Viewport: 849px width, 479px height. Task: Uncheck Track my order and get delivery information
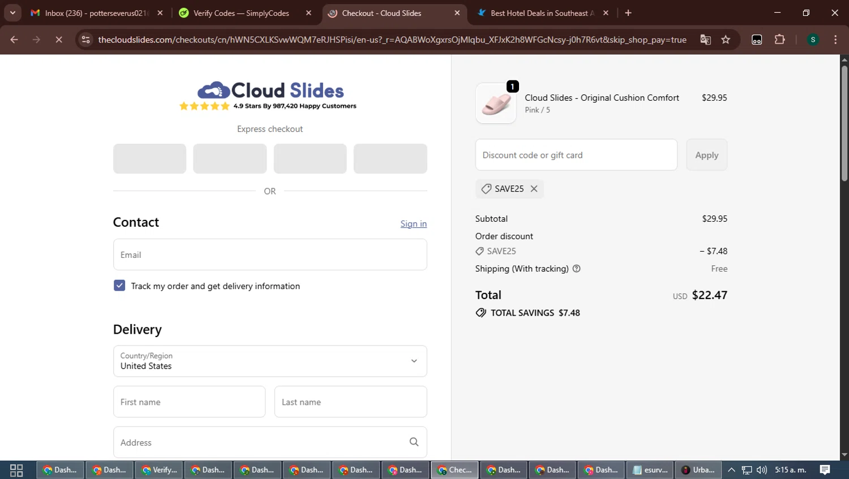pyautogui.click(x=119, y=286)
